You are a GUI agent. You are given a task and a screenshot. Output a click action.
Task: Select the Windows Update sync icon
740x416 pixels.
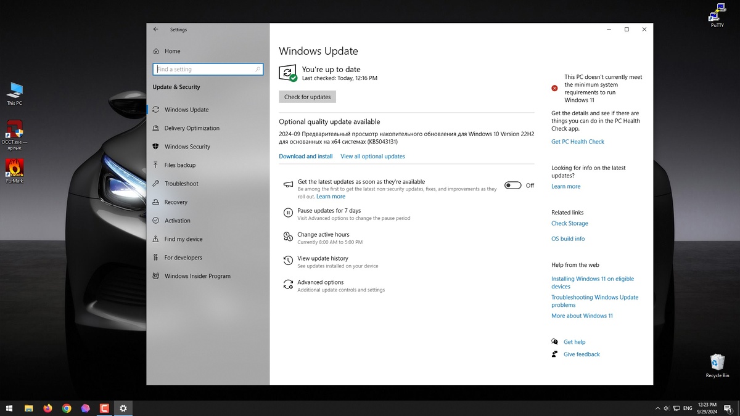(156, 110)
